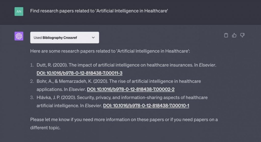Open DOI link ending in 00002-2
Screen dimensions: 261x142
coord(131,89)
